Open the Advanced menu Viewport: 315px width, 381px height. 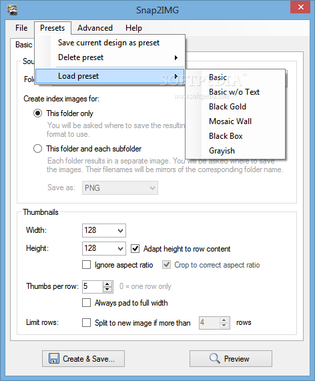95,28
